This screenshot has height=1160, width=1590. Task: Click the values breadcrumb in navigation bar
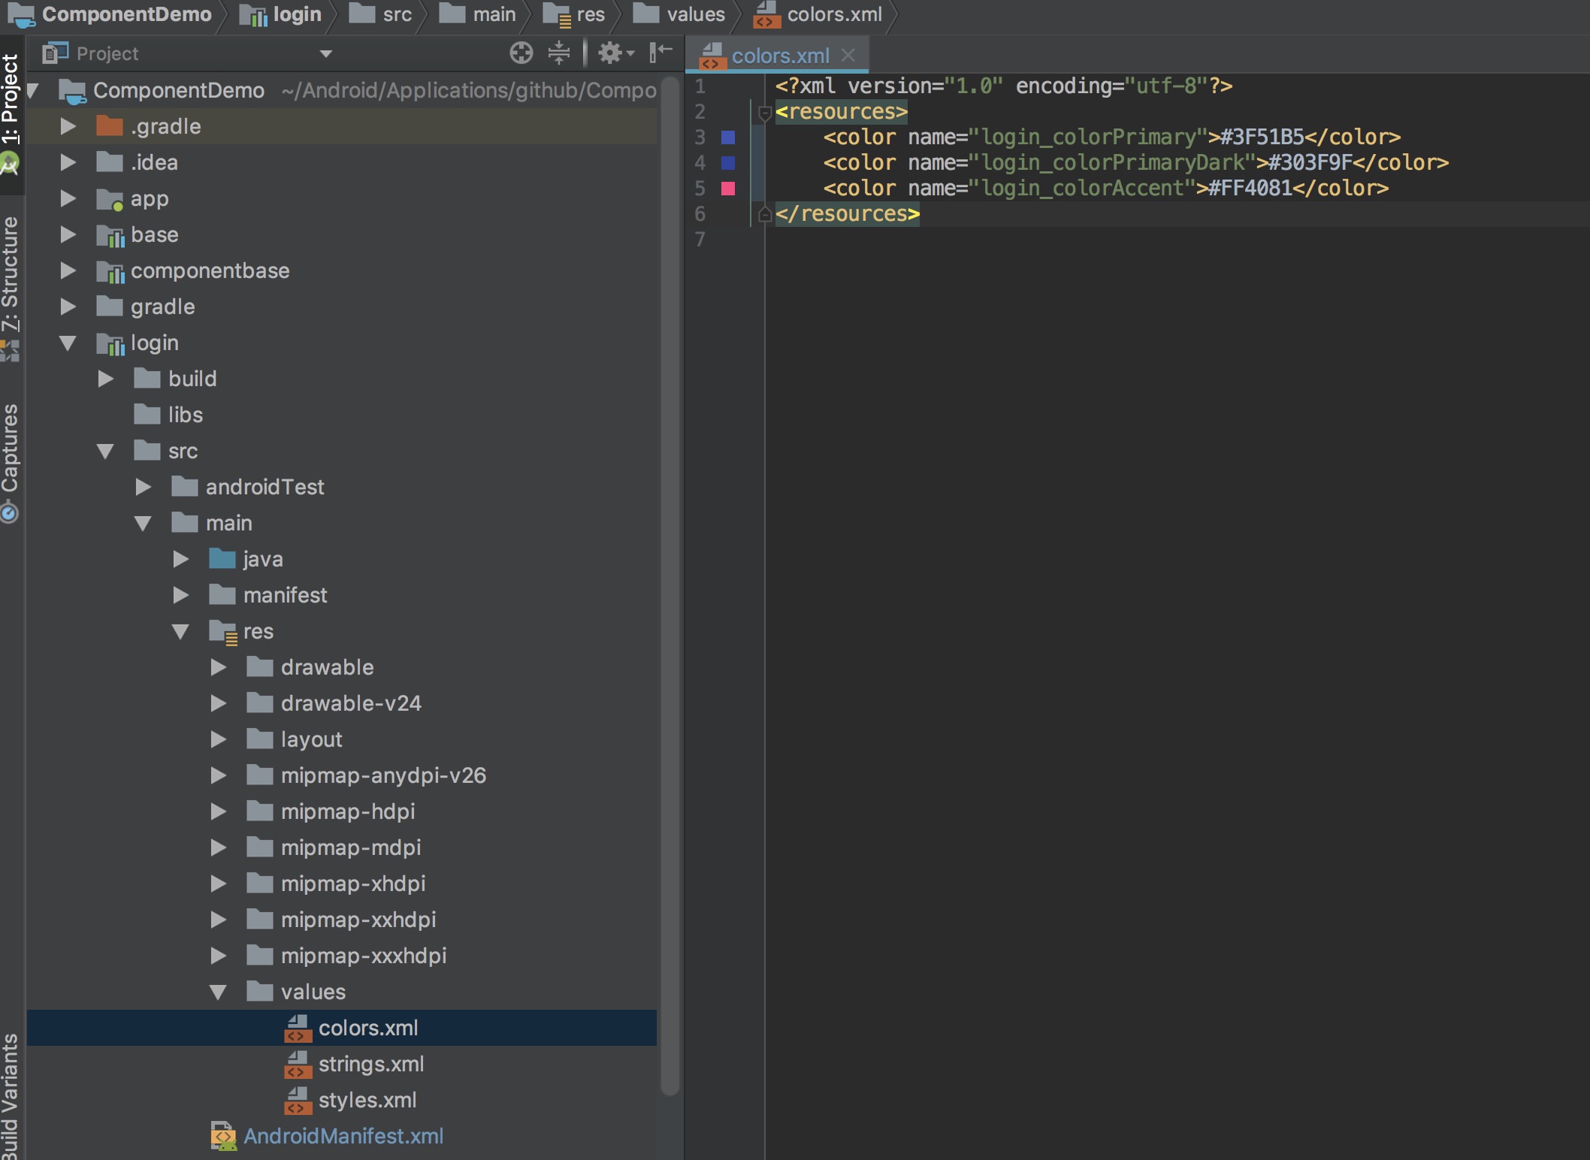pos(694,14)
